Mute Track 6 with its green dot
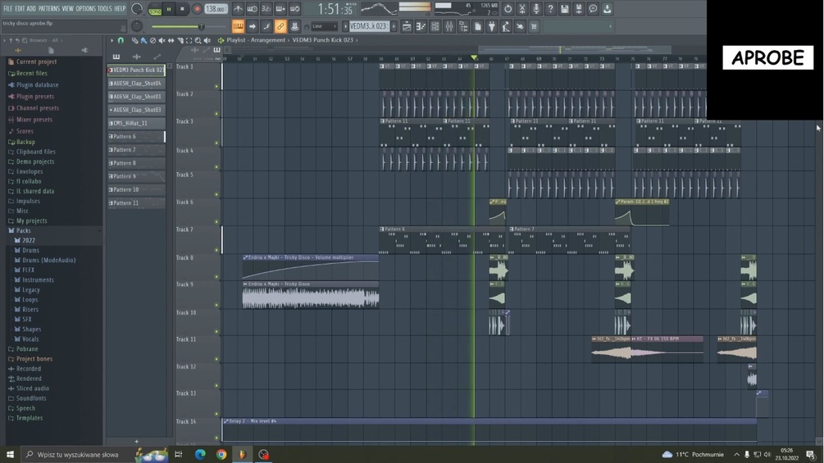This screenshot has width=824, height=463. tap(216, 221)
